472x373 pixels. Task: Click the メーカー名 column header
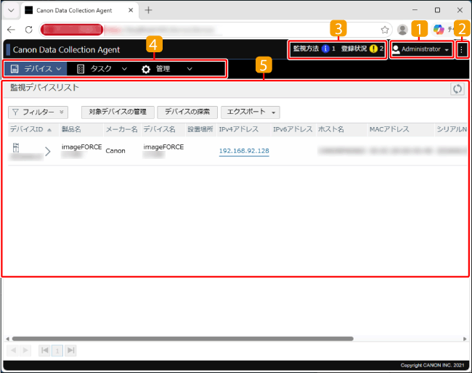click(x=121, y=129)
